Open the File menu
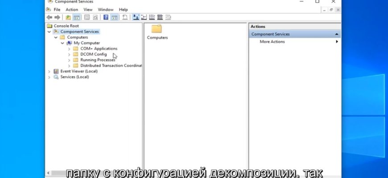 [x=57, y=10]
